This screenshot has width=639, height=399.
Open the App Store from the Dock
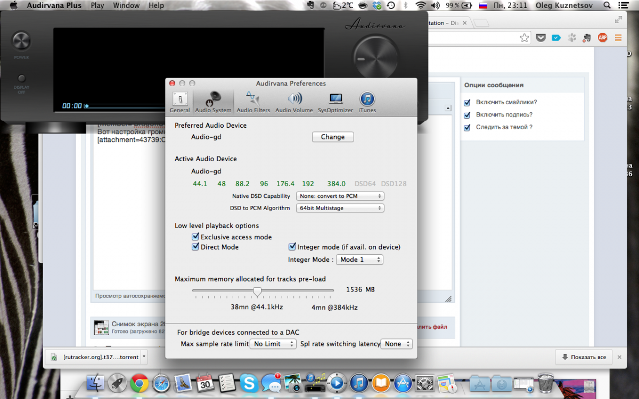403,383
